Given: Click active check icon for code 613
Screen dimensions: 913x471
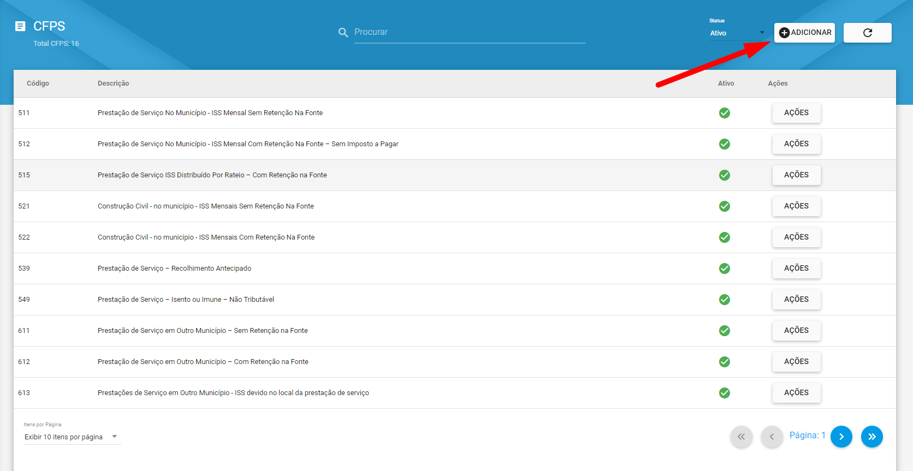Looking at the screenshot, I should pyautogui.click(x=725, y=393).
